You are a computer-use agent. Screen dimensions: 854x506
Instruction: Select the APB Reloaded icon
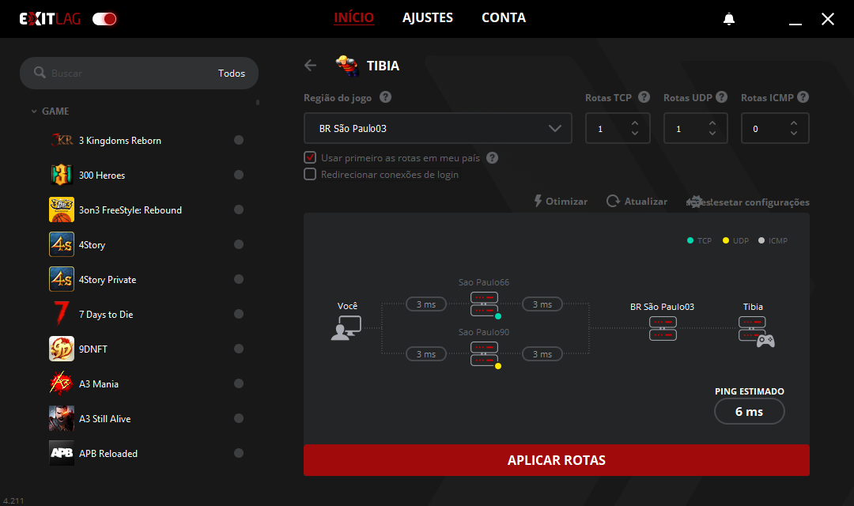62,453
